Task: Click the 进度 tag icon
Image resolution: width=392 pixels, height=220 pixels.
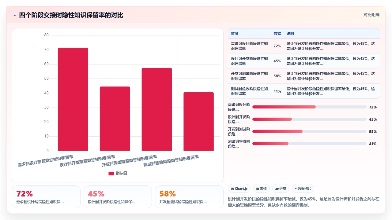Action: 277,189
